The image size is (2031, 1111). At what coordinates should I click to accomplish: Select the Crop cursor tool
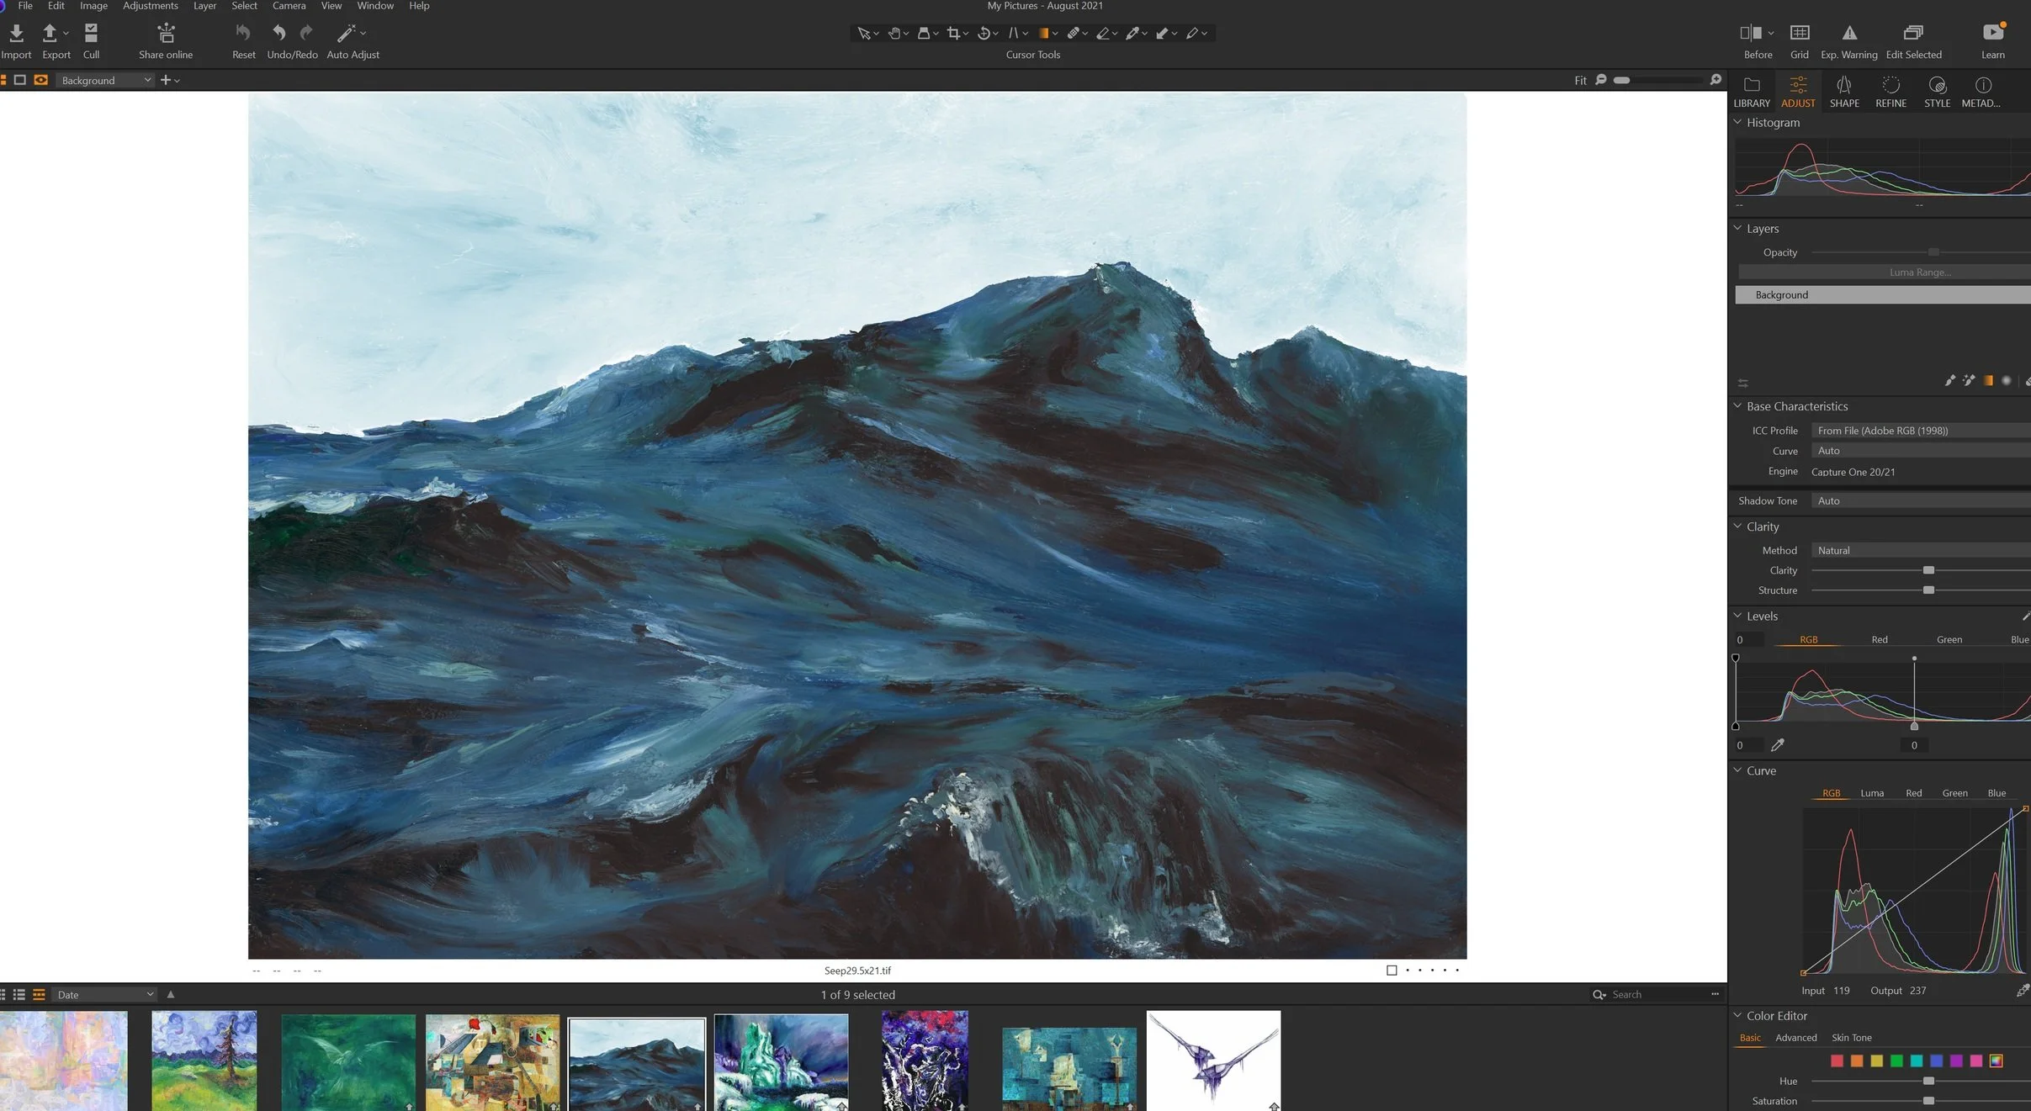click(x=952, y=33)
